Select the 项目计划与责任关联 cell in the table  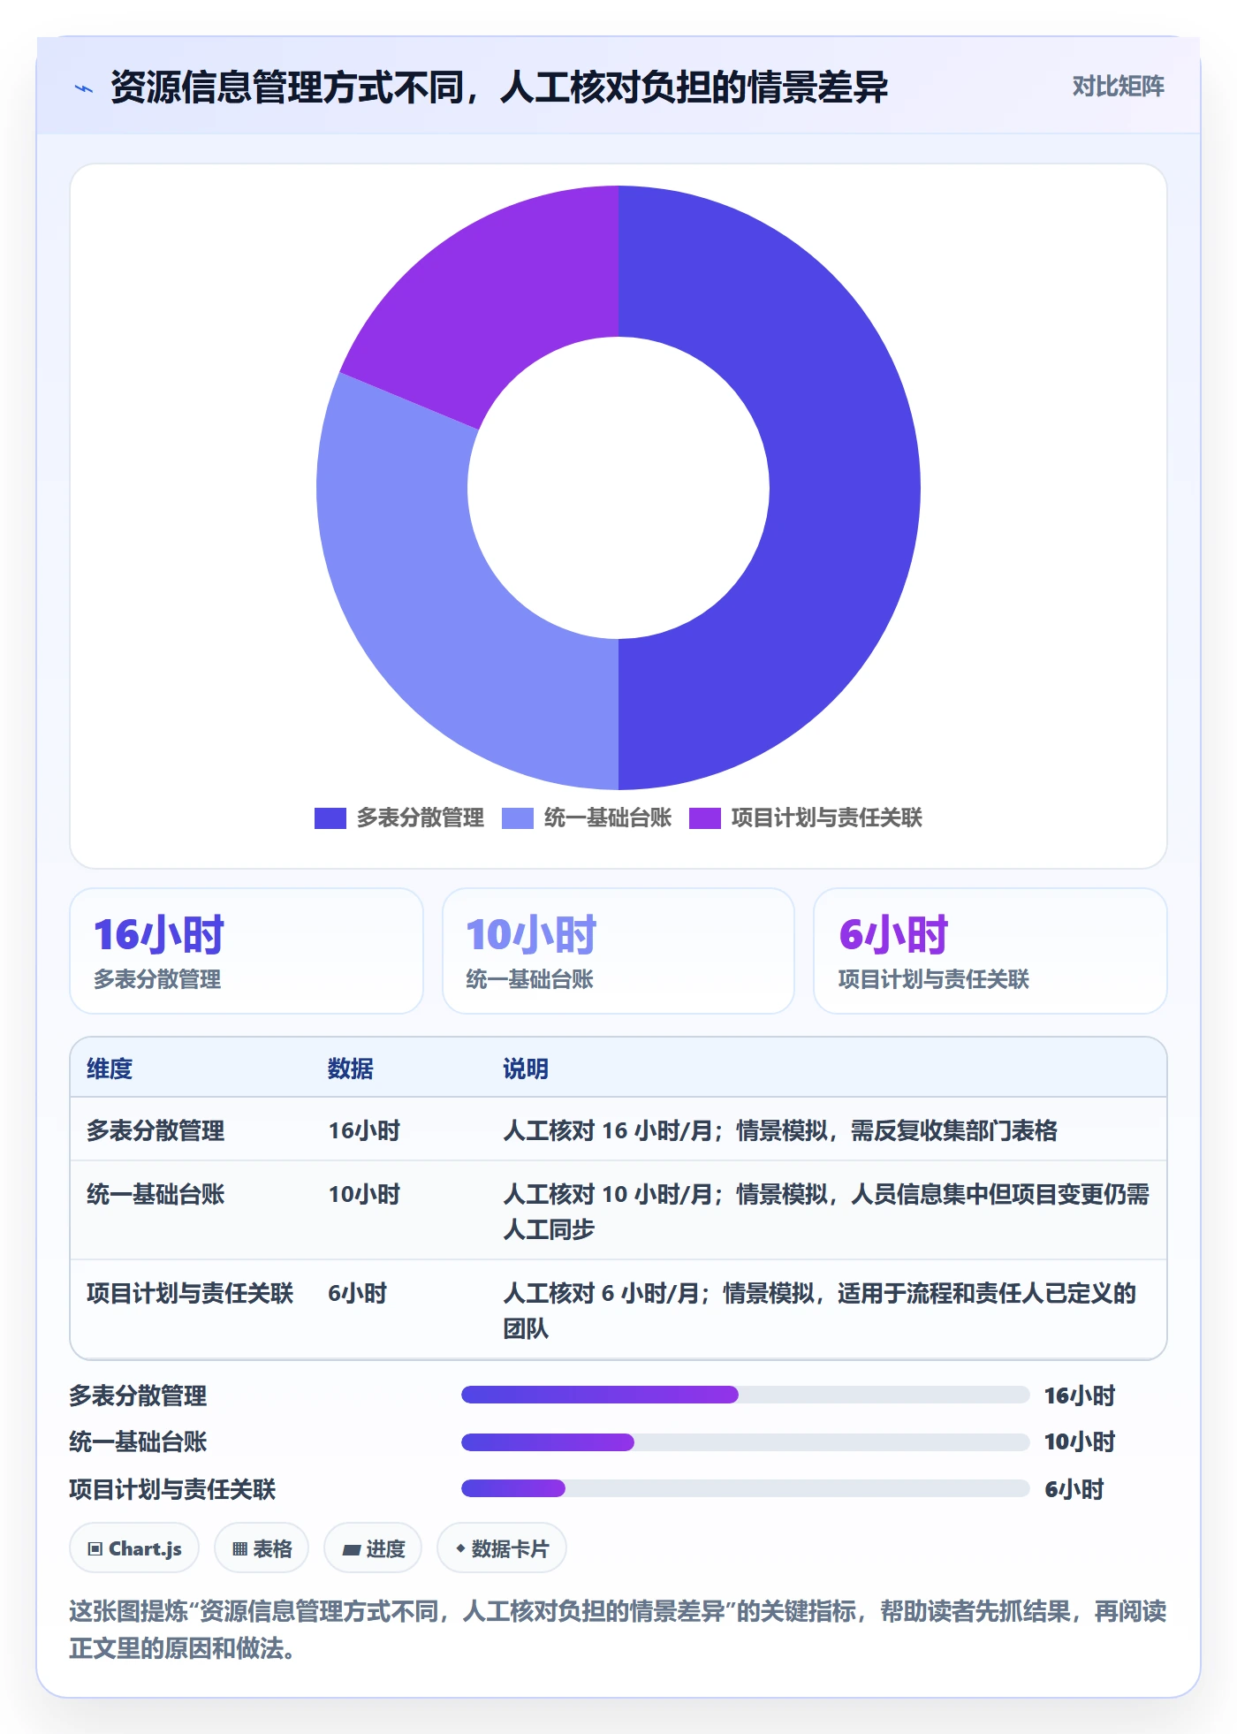coord(190,1293)
